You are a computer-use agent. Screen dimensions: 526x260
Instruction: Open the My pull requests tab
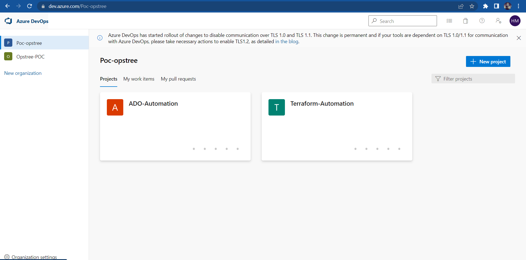tap(178, 79)
